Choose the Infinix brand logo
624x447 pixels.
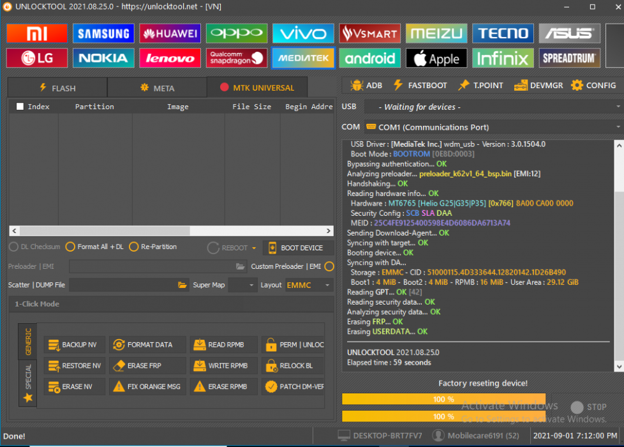[503, 58]
